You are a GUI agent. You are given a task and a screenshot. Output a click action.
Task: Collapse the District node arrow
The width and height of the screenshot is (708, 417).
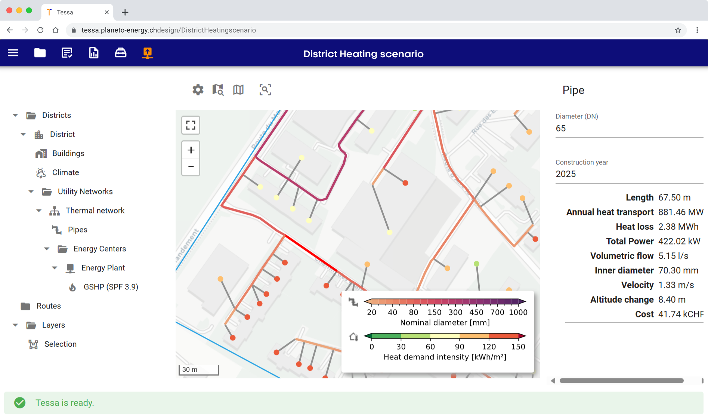pyautogui.click(x=23, y=134)
